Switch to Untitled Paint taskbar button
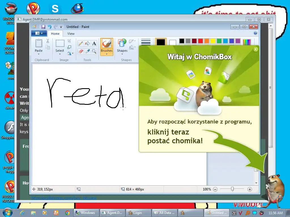Screen dimensions: 290x217 [x=216, y=213]
